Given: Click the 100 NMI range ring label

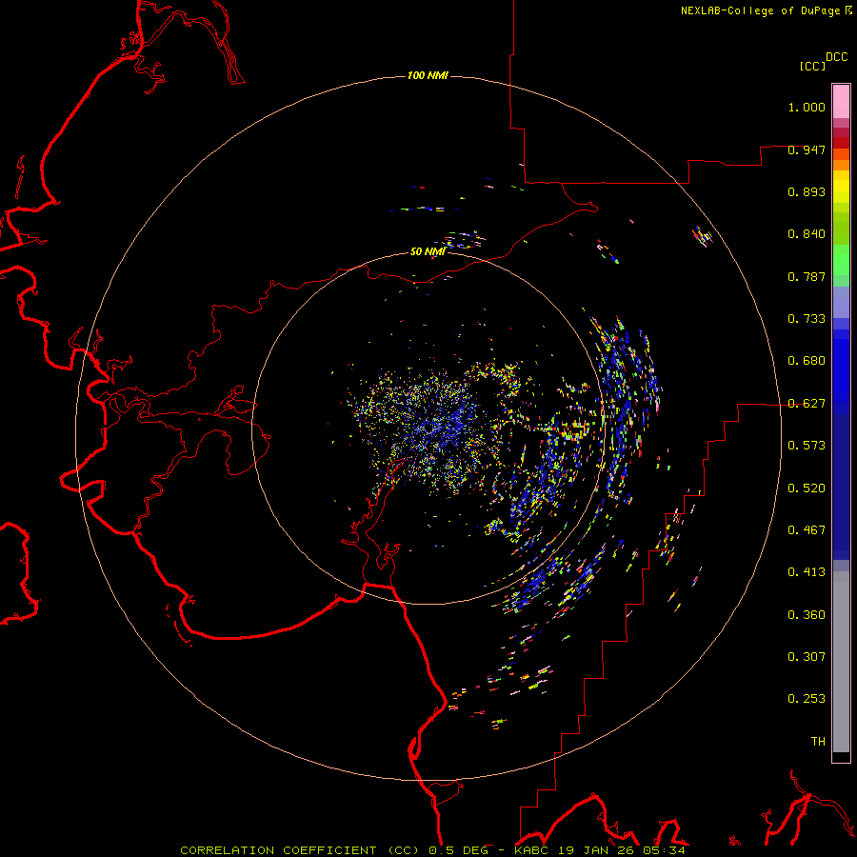Looking at the screenshot, I should (428, 75).
